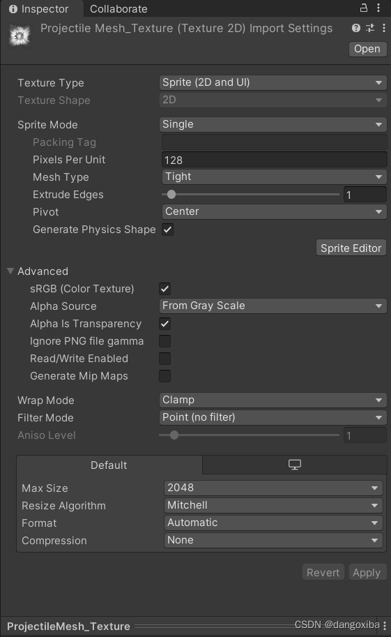Switch to the Collaborate tab

coord(118,9)
